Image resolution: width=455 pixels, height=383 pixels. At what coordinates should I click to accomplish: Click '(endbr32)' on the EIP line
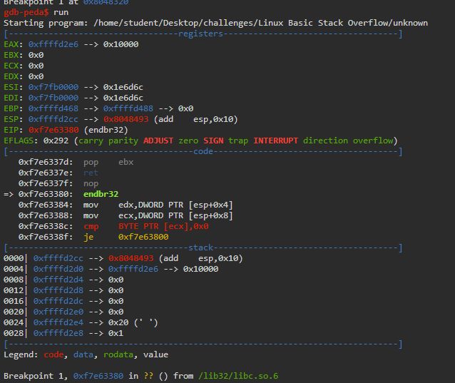[x=106, y=130]
